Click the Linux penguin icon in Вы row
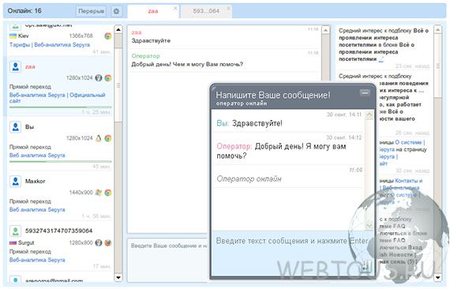This screenshot has height=289, width=450. 99,138
